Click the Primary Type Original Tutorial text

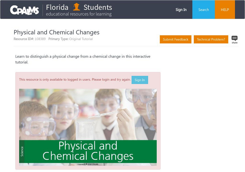pyautogui.click(x=81, y=39)
